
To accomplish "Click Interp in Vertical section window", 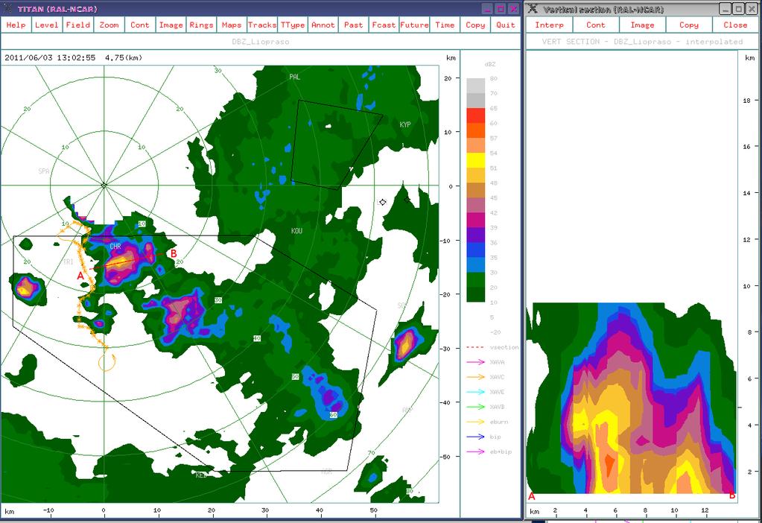I will (549, 25).
